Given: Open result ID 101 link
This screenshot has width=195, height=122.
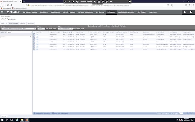Looking at the screenshot, I should point(37,49).
